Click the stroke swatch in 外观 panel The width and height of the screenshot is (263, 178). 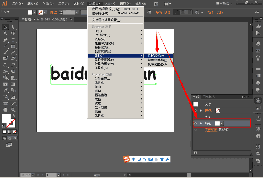(218, 111)
